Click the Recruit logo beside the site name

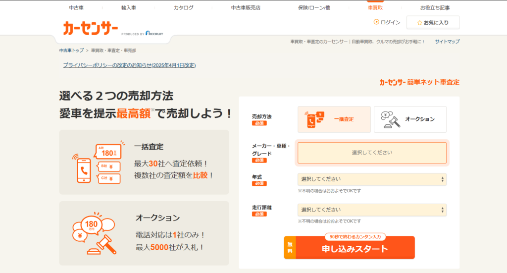click(x=153, y=33)
